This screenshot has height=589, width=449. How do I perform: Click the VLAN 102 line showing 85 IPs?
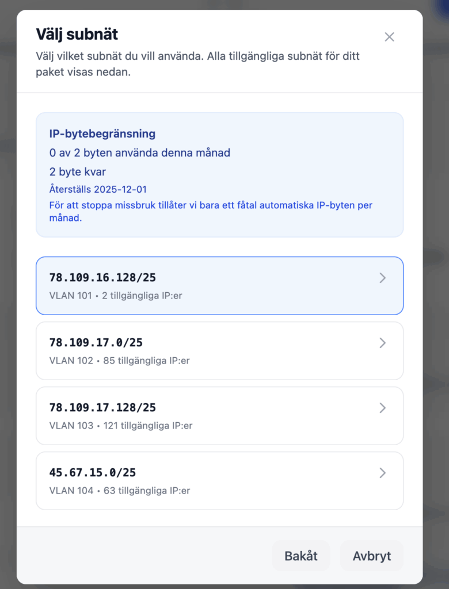click(119, 361)
